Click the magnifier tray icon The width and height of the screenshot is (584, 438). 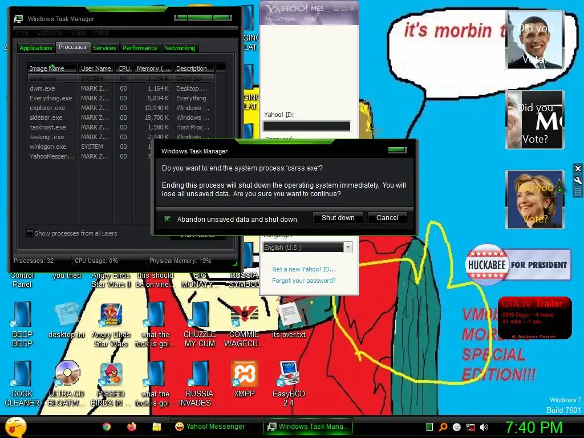coord(443,427)
